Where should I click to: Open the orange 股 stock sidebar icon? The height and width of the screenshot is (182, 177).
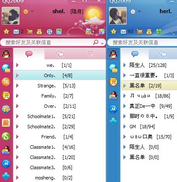tap(6, 123)
